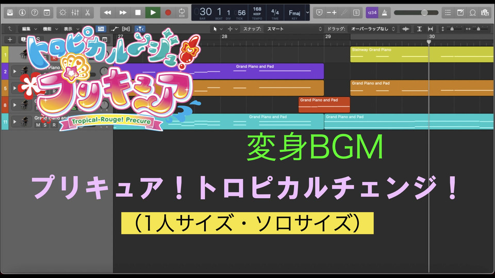Click the 4/4 time signature
495x278 pixels.
coord(275,12)
